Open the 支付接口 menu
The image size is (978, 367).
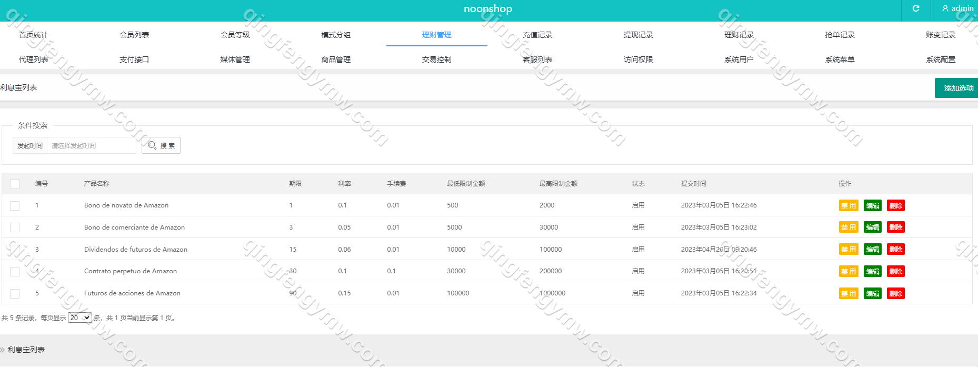pos(134,59)
